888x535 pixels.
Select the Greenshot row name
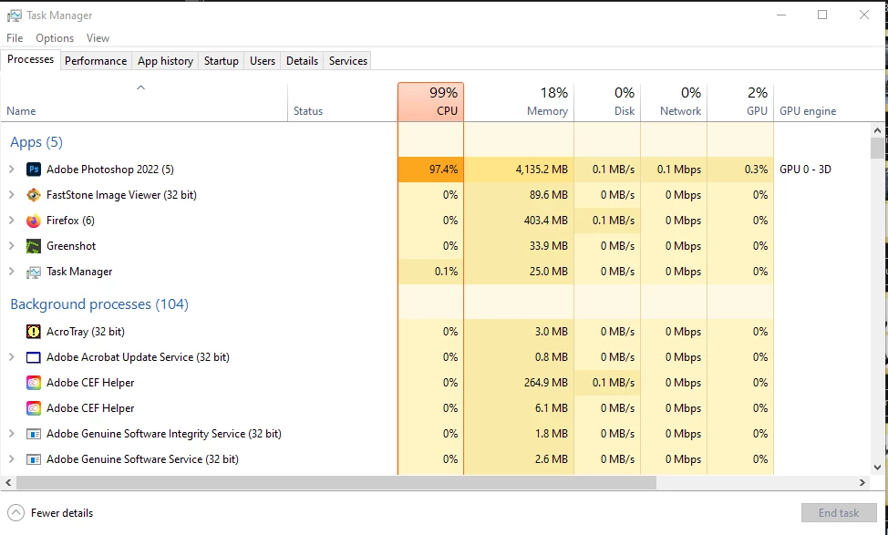(x=71, y=246)
